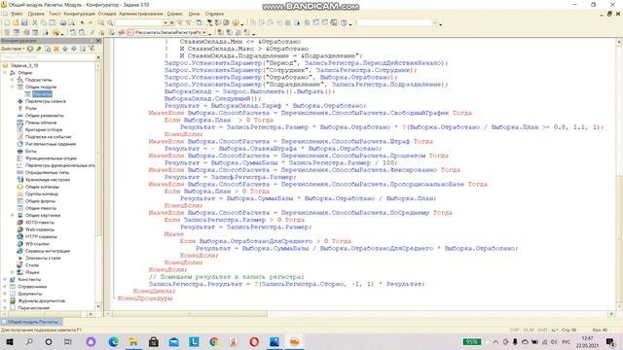
Task: Click the Общий модуль Расчеты window tab
Action: click(32, 322)
